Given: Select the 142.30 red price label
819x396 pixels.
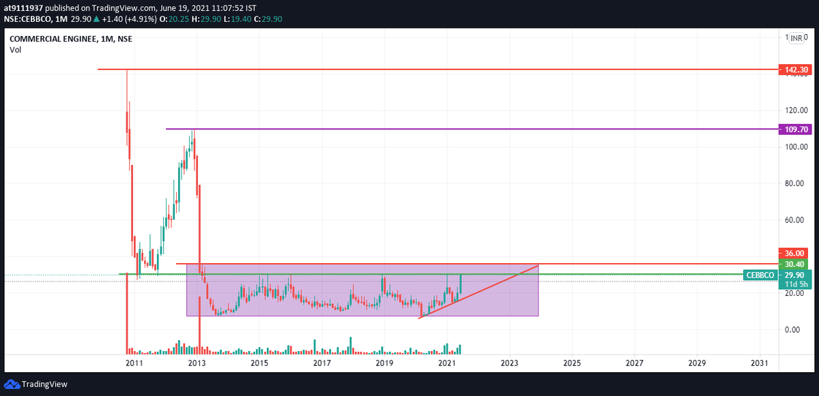Looking at the screenshot, I should point(795,70).
